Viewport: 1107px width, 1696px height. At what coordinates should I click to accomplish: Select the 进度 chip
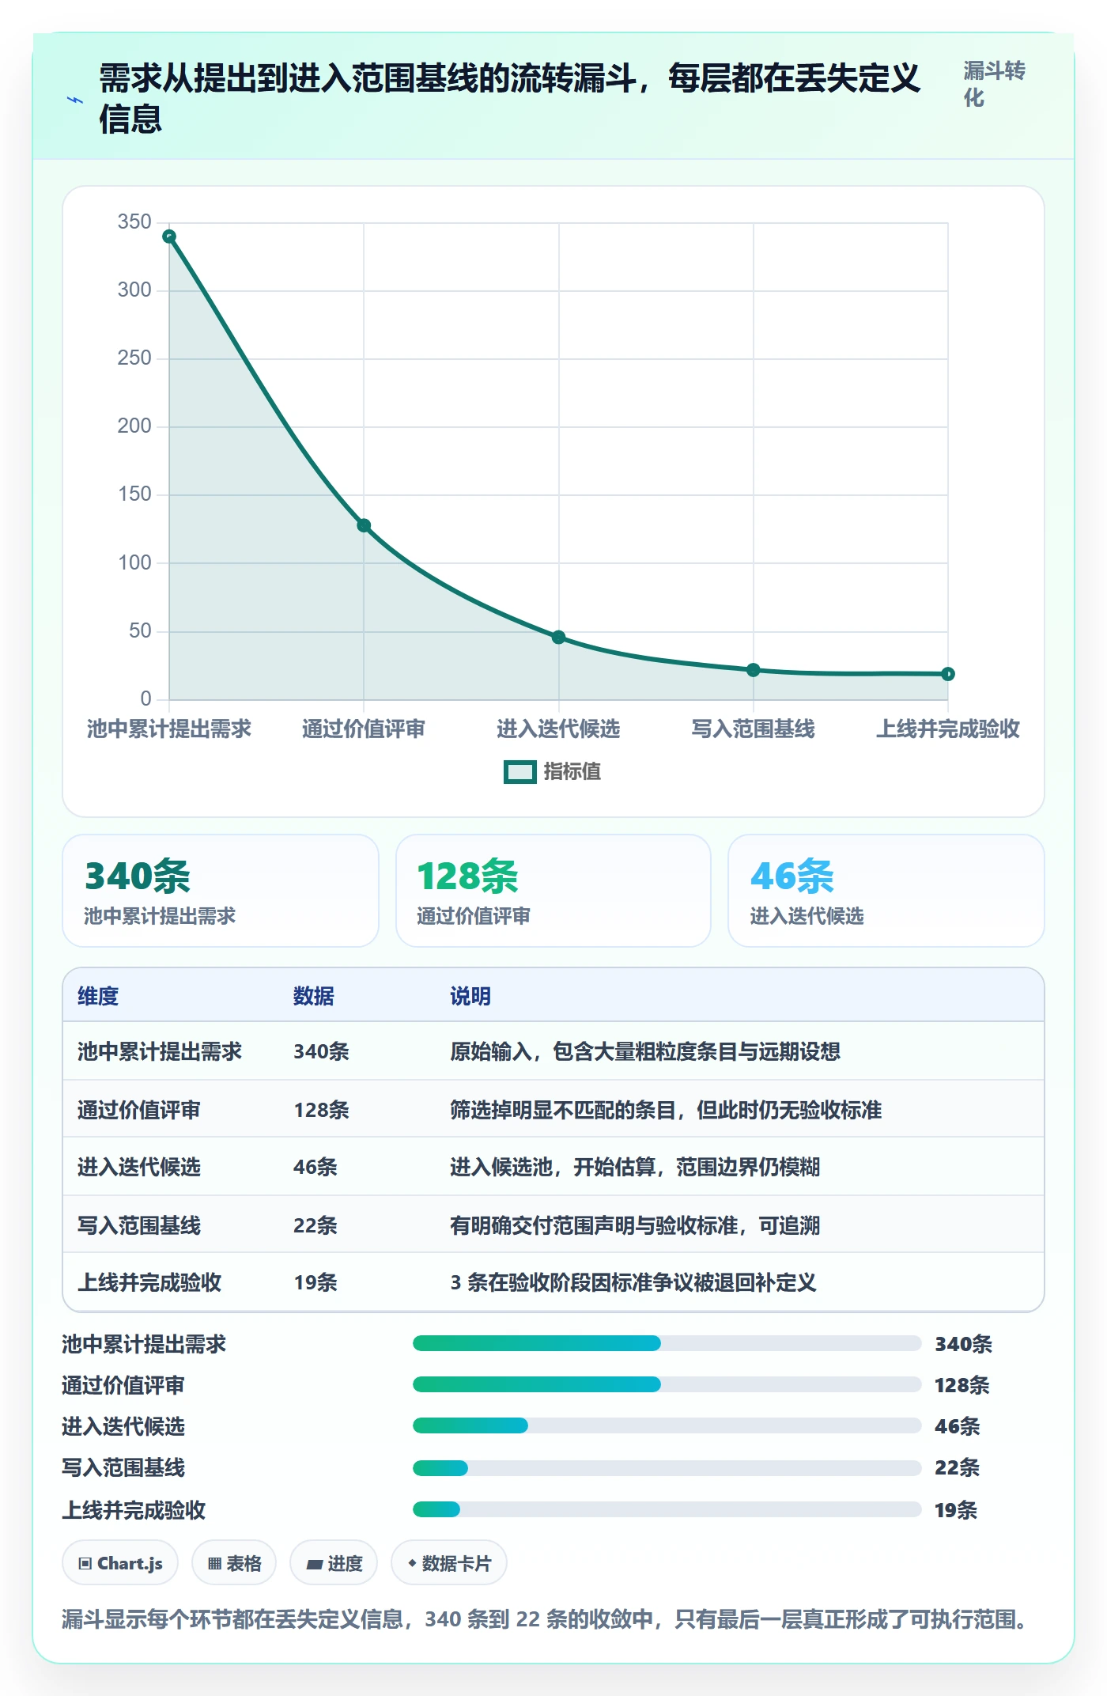pos(334,1563)
